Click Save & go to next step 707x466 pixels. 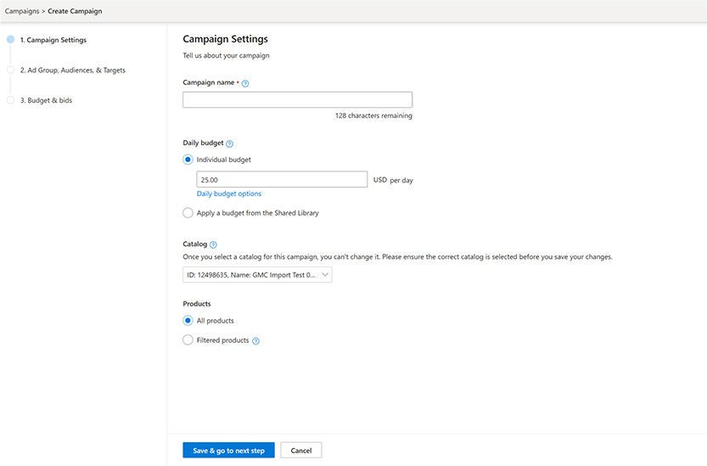(x=228, y=451)
